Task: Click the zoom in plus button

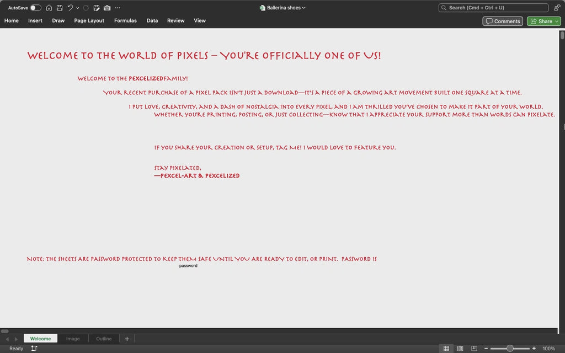Action: click(534, 349)
